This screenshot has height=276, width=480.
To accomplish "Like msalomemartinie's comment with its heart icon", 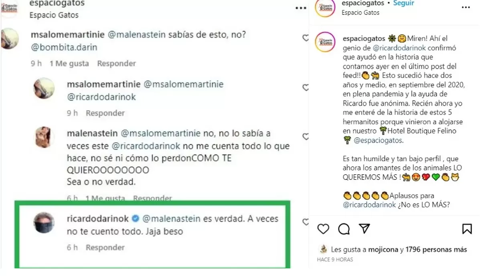I will (306, 37).
